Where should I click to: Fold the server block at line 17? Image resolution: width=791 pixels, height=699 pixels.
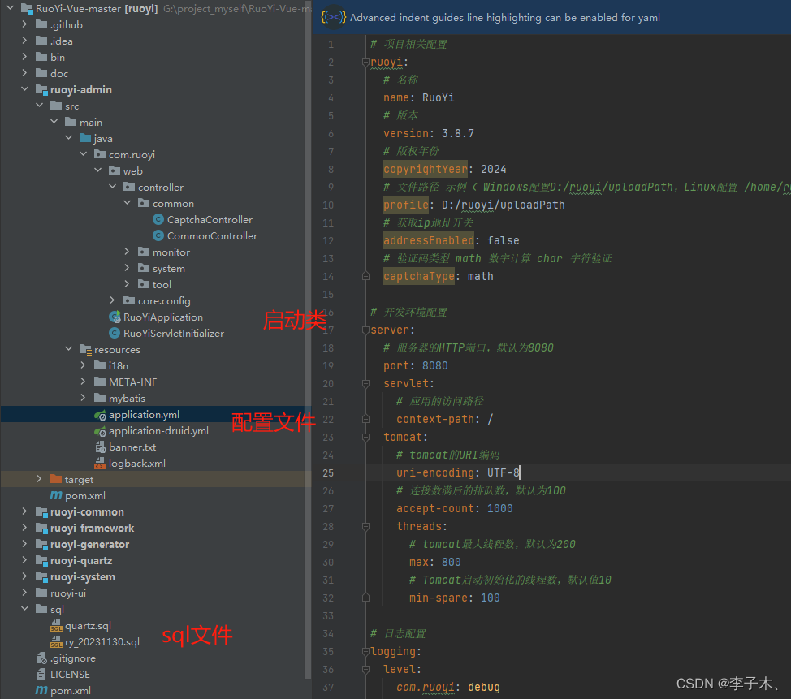365,330
